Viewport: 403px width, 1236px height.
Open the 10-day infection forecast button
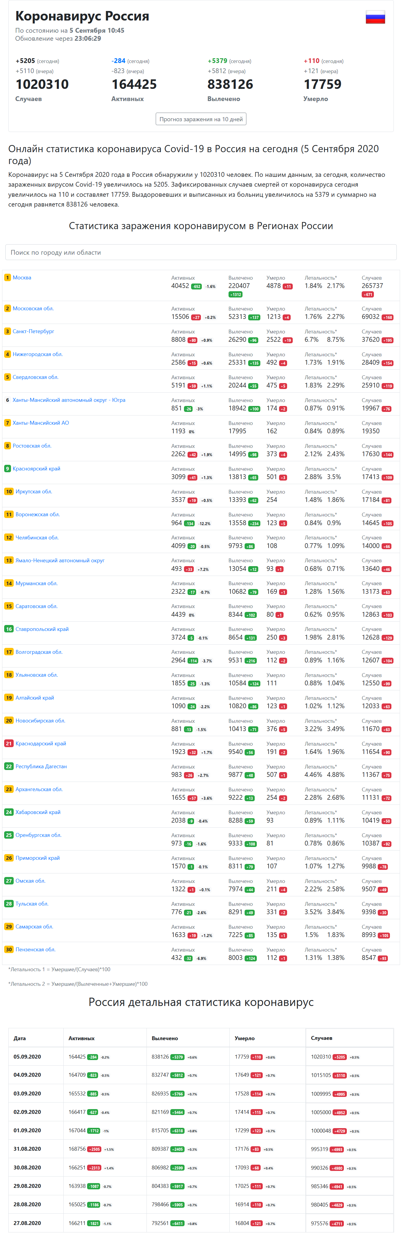(x=201, y=119)
